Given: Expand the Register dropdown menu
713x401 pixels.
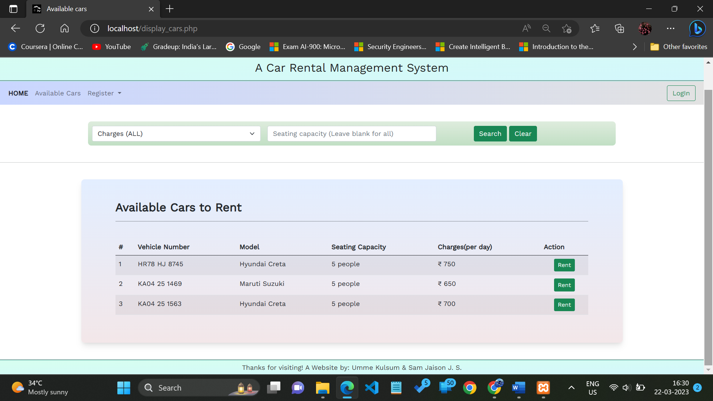Looking at the screenshot, I should pos(104,93).
